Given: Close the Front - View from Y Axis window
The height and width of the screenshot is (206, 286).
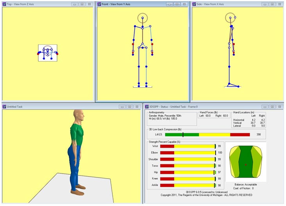Looking at the screenshot, I should click(x=184, y=4).
